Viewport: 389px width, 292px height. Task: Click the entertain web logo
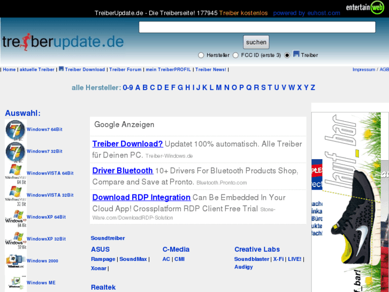click(x=365, y=7)
